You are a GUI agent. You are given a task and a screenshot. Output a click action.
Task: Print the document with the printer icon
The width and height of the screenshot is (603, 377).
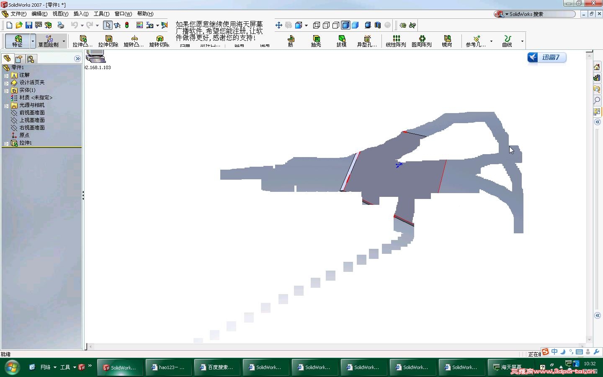(61, 25)
